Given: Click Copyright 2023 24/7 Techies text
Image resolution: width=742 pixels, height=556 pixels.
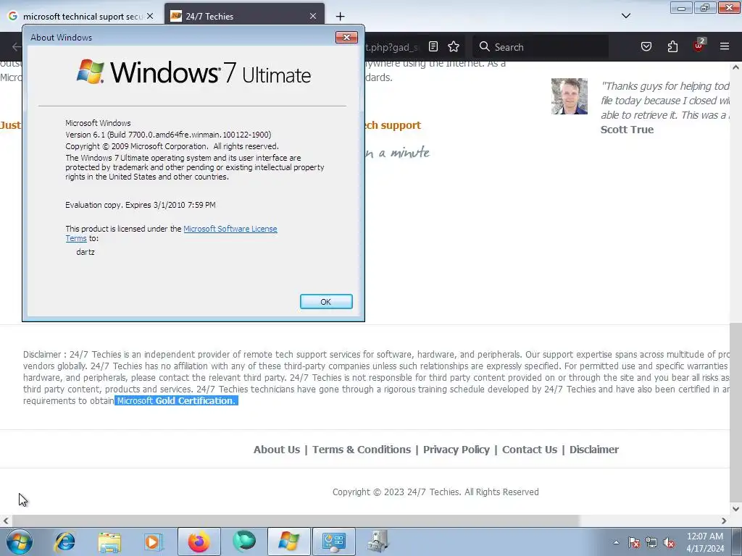Looking at the screenshot, I should pyautogui.click(x=435, y=492).
